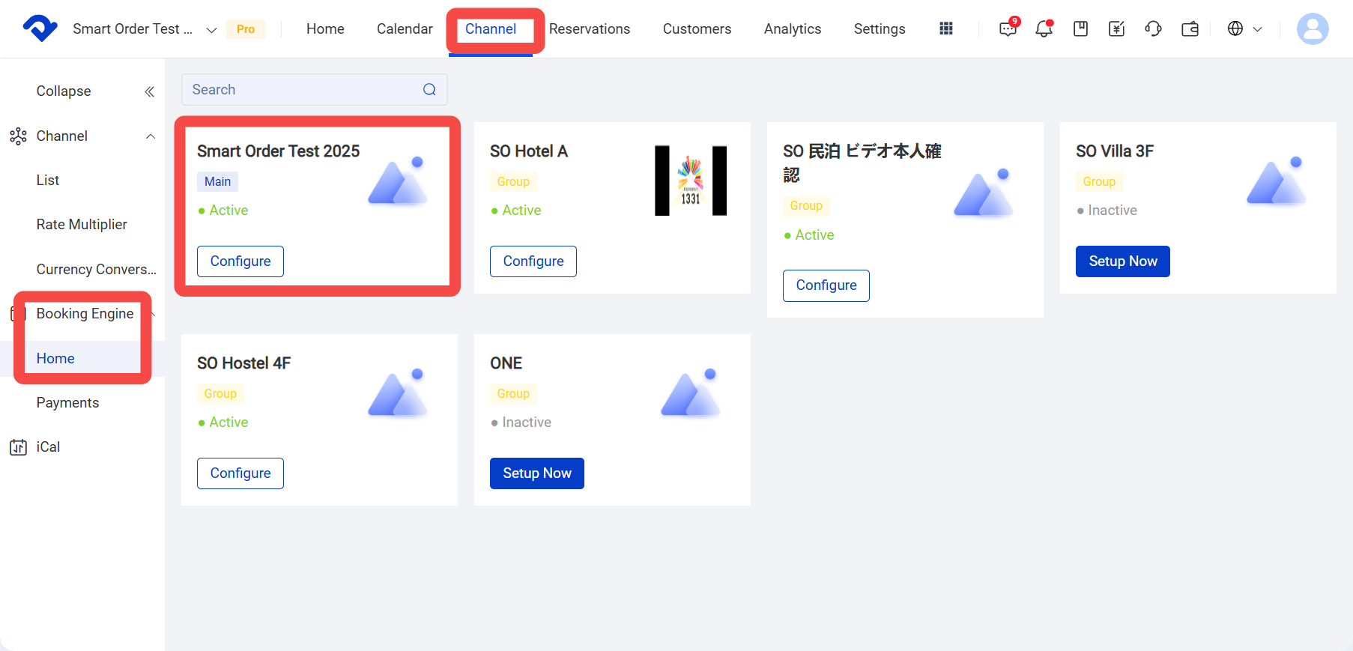Open the Home tab in the top navigation
The image size is (1353, 651).
tap(325, 28)
